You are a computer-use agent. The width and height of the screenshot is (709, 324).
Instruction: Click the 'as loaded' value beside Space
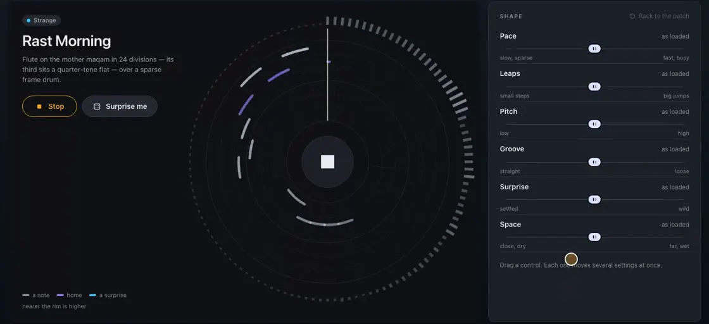click(x=675, y=225)
